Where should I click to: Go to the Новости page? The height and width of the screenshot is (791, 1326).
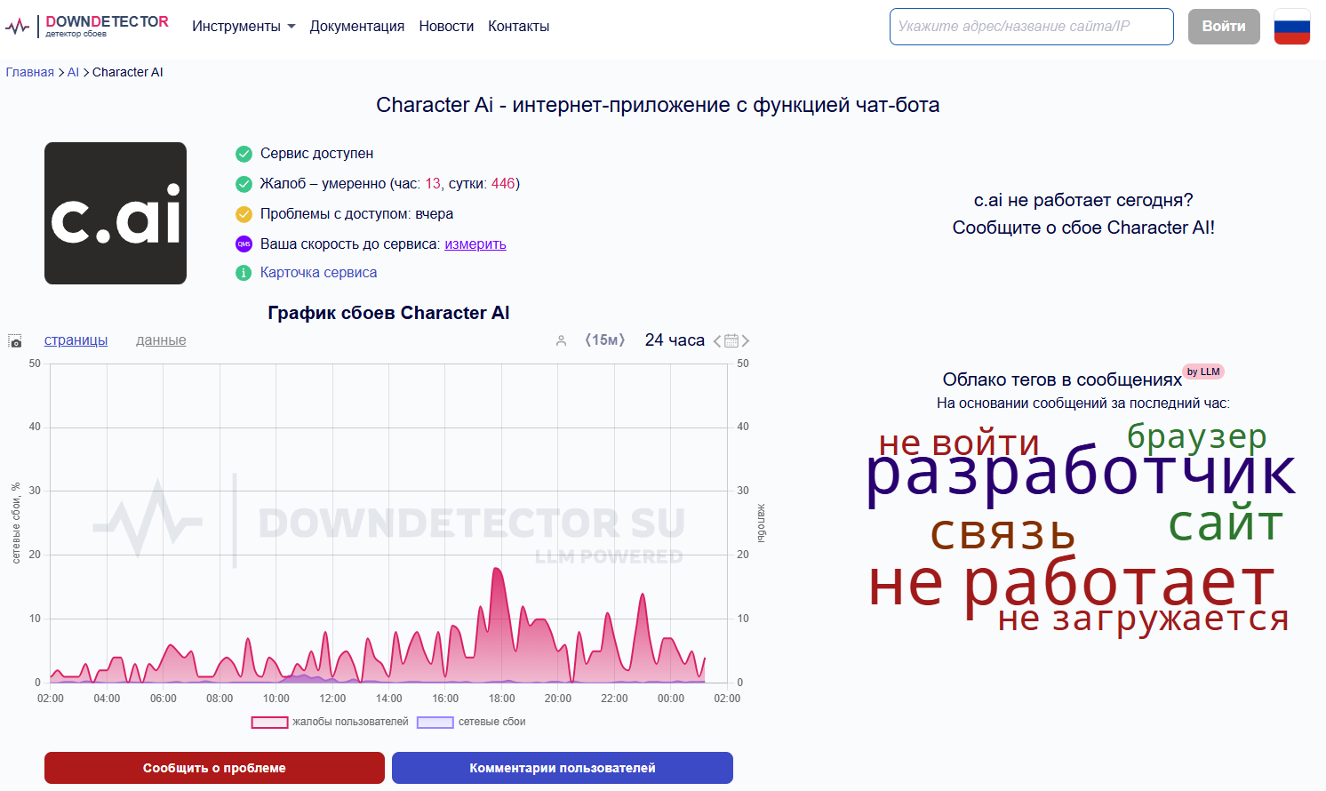click(x=446, y=27)
